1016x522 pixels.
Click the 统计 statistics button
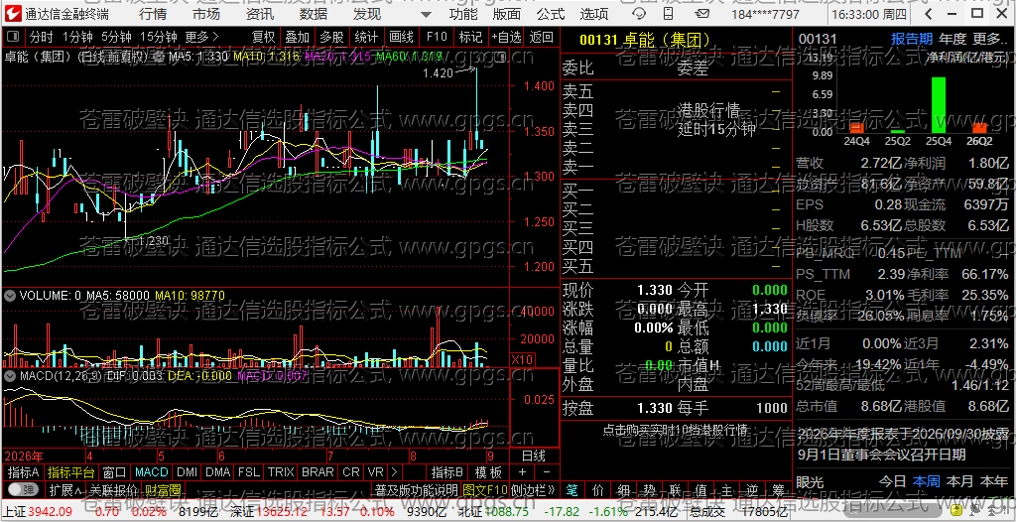(x=366, y=37)
